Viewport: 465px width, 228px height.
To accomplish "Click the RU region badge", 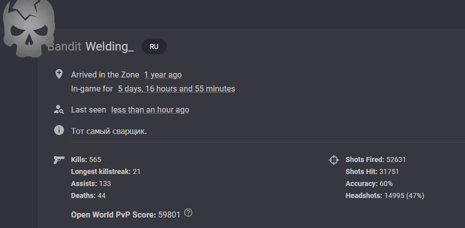I will (154, 46).
